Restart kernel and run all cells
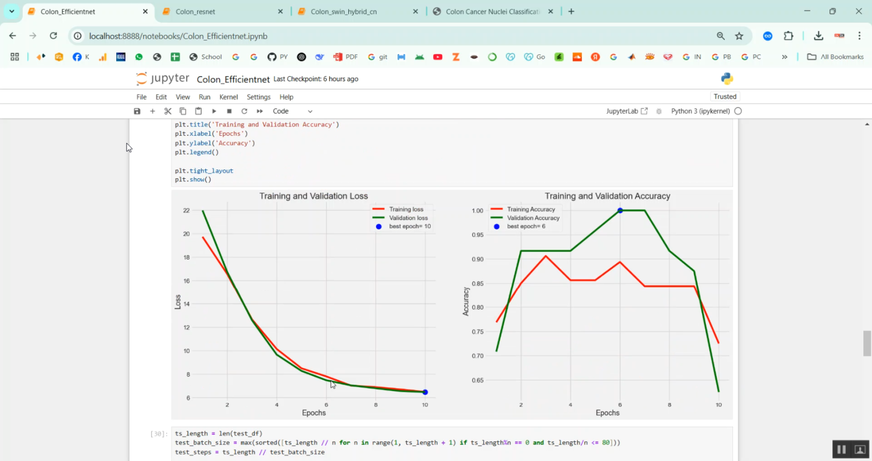 click(260, 111)
